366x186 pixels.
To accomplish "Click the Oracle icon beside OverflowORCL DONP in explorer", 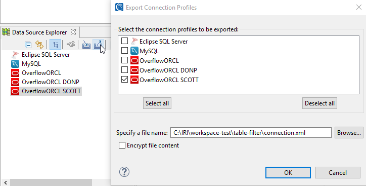I will (15, 82).
